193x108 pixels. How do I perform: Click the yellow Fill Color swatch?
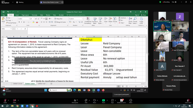pos(33,22)
